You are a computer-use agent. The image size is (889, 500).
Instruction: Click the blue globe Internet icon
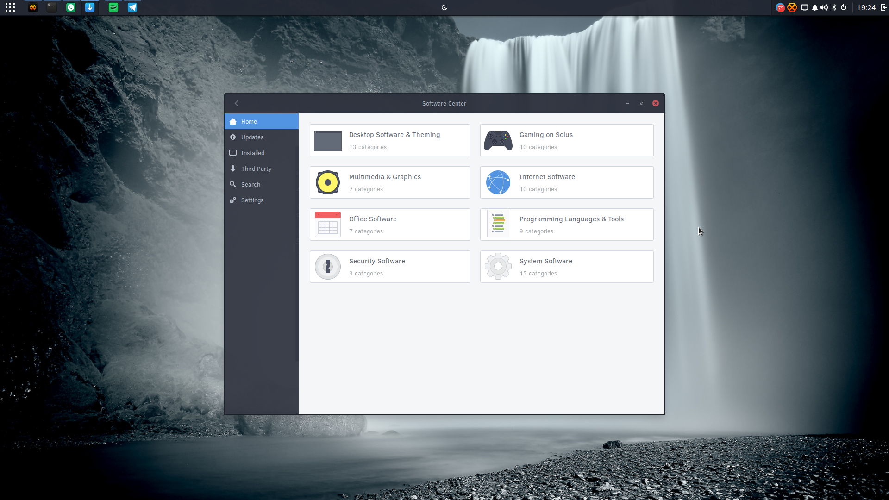point(498,182)
